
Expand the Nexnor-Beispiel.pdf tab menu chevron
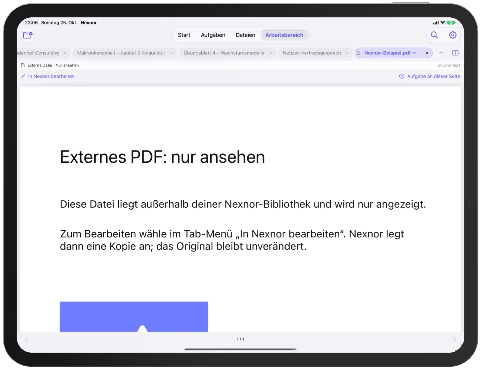[x=414, y=53]
